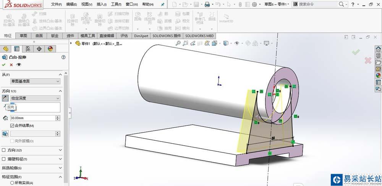Toggle the Merge result (合并结果) checkbox
382x186 pixels.
(x=13, y=126)
